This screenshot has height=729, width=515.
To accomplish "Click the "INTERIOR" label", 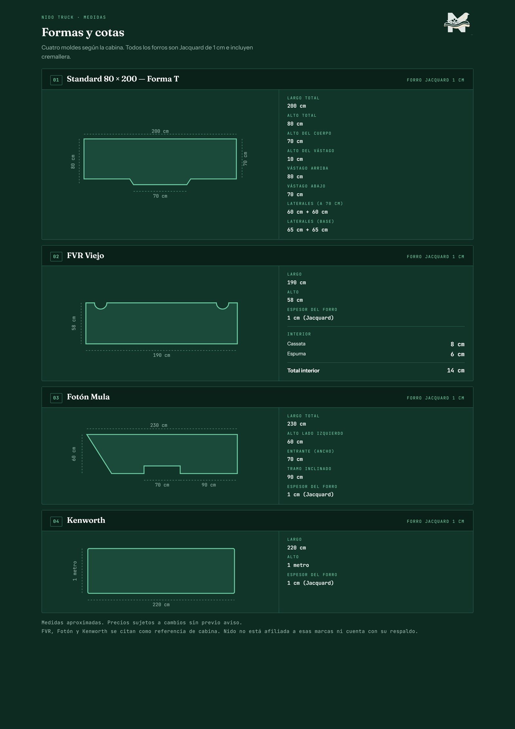I will click(x=299, y=334).
